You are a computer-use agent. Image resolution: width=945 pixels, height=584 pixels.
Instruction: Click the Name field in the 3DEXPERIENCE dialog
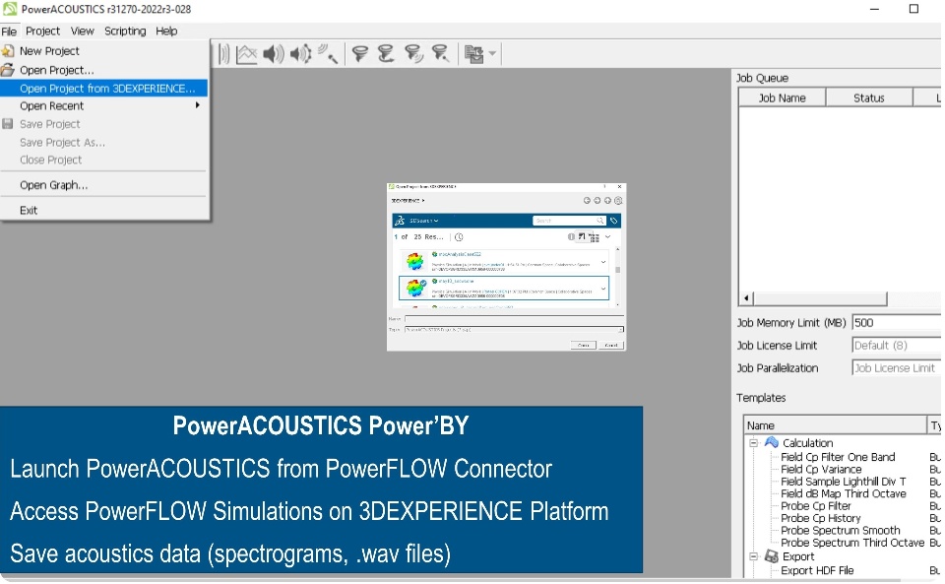514,319
